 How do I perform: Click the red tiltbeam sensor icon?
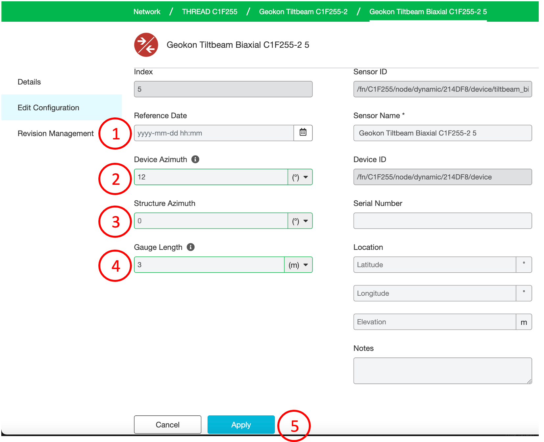[146, 45]
